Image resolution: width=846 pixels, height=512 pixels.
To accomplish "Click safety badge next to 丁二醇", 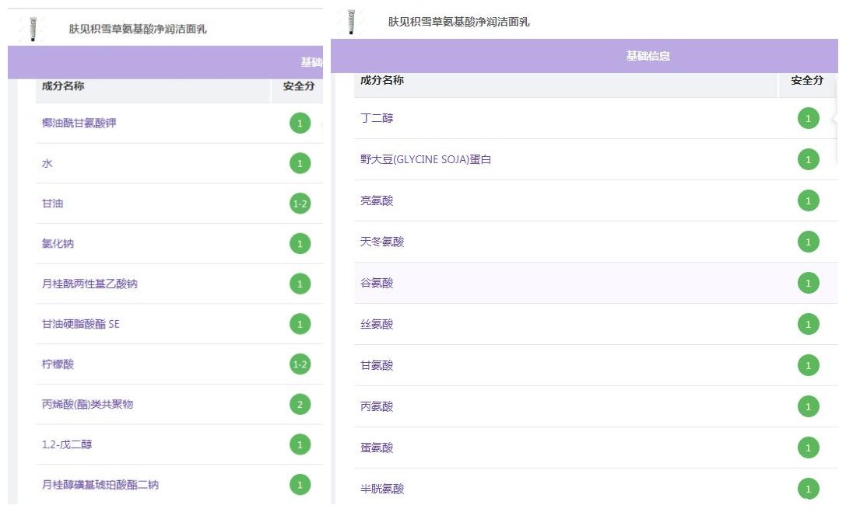I will (x=808, y=118).
